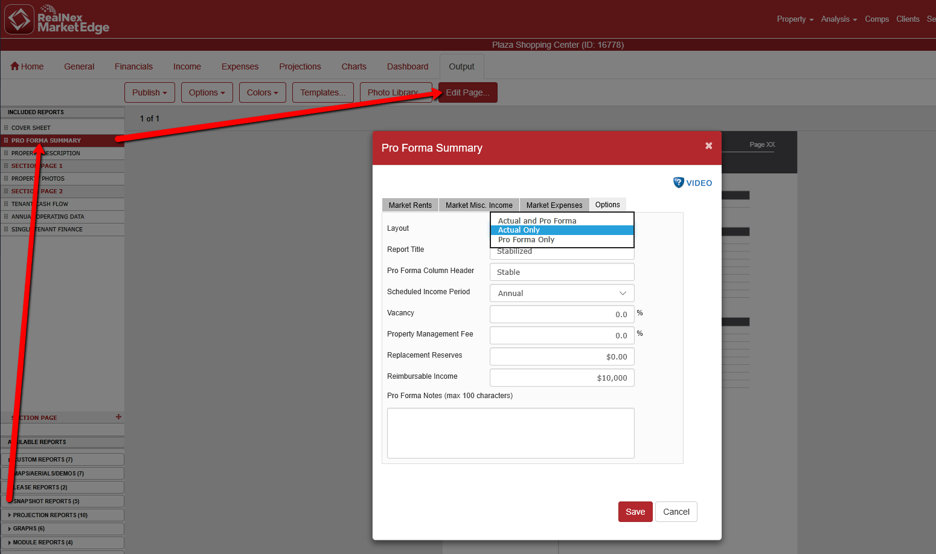Choose Actual and Pro Forma layout
936x554 pixels.
[537, 221]
